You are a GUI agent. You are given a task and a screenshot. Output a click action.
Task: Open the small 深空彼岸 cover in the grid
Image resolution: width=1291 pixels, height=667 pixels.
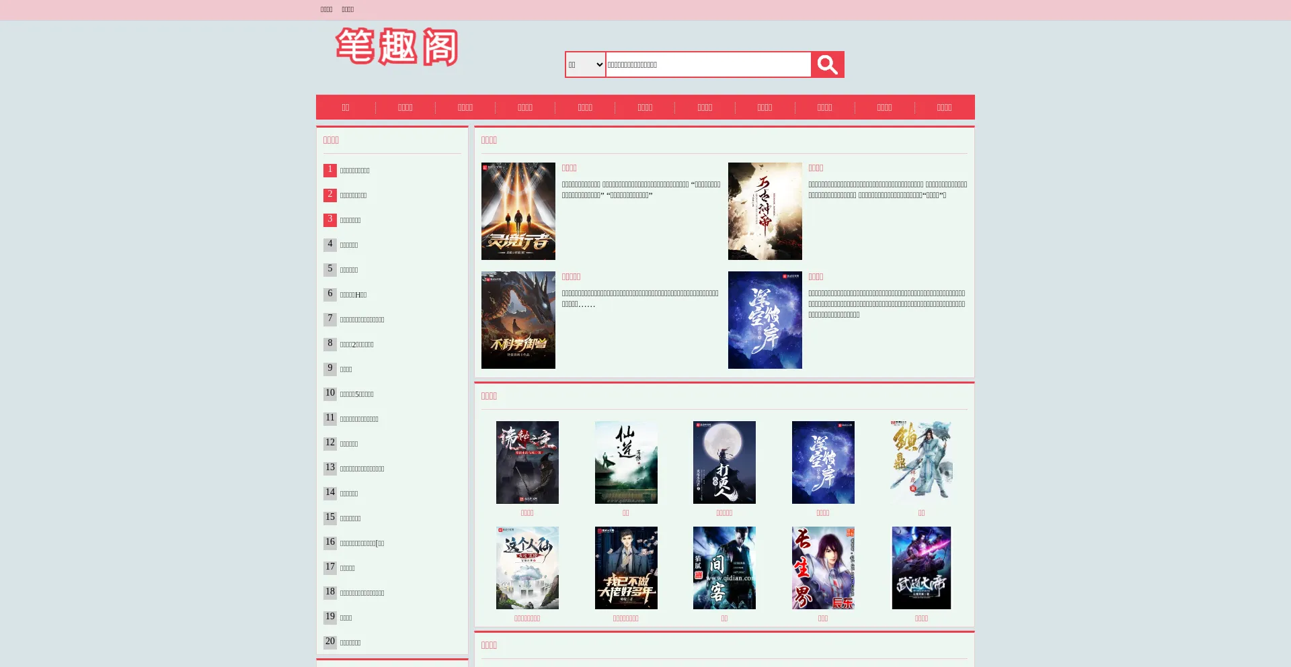coord(823,462)
